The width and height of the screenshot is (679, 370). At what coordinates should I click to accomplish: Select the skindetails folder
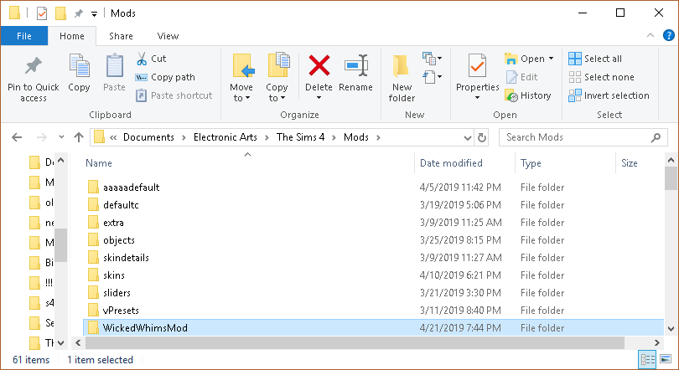pos(373,258)
